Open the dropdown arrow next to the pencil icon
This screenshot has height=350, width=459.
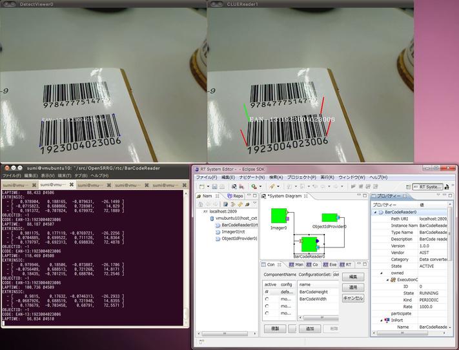click(278, 187)
